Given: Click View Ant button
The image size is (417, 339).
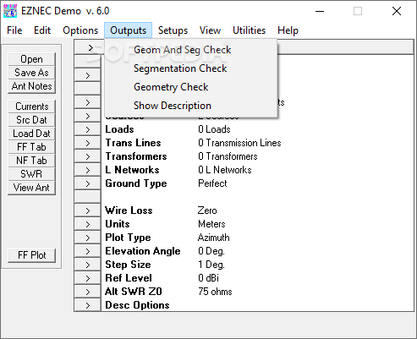Looking at the screenshot, I should [31, 188].
